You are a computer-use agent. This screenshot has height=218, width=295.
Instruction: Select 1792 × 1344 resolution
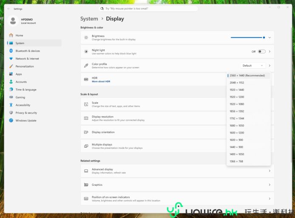tap(249, 118)
